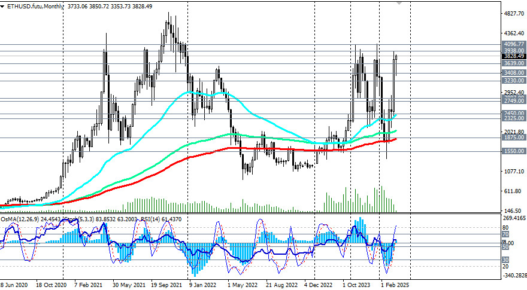This screenshot has height=290, width=527.
Task: Click the 21 Aug 2022 date label
Action: coord(281,285)
